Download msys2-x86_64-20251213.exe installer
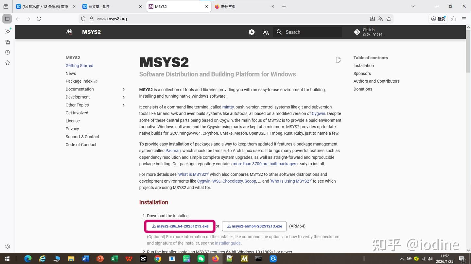 click(180, 226)
